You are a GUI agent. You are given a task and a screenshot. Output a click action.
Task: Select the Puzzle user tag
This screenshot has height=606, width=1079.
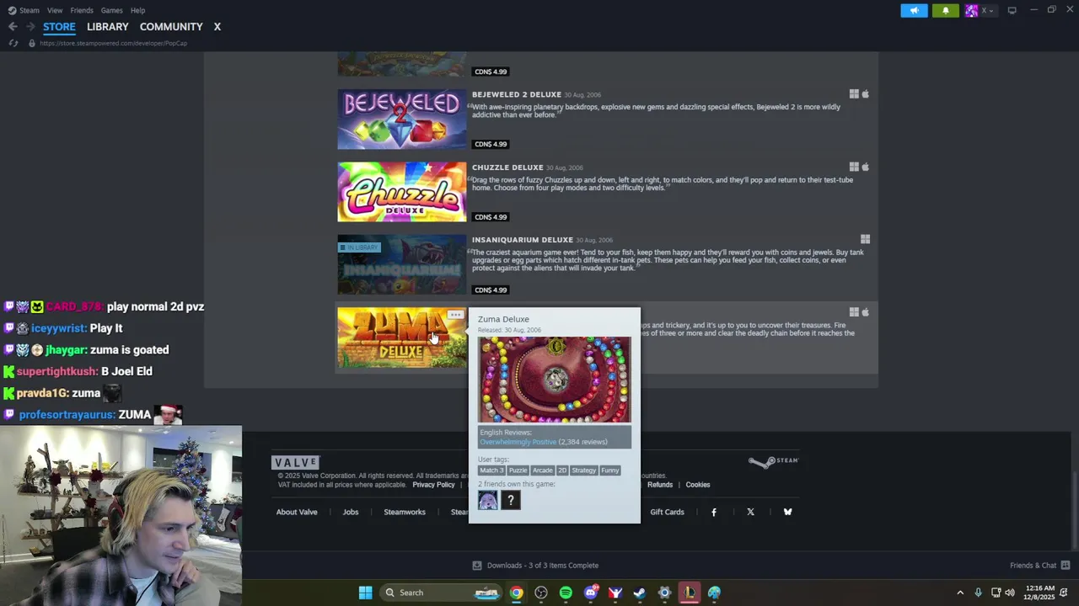coord(518,470)
